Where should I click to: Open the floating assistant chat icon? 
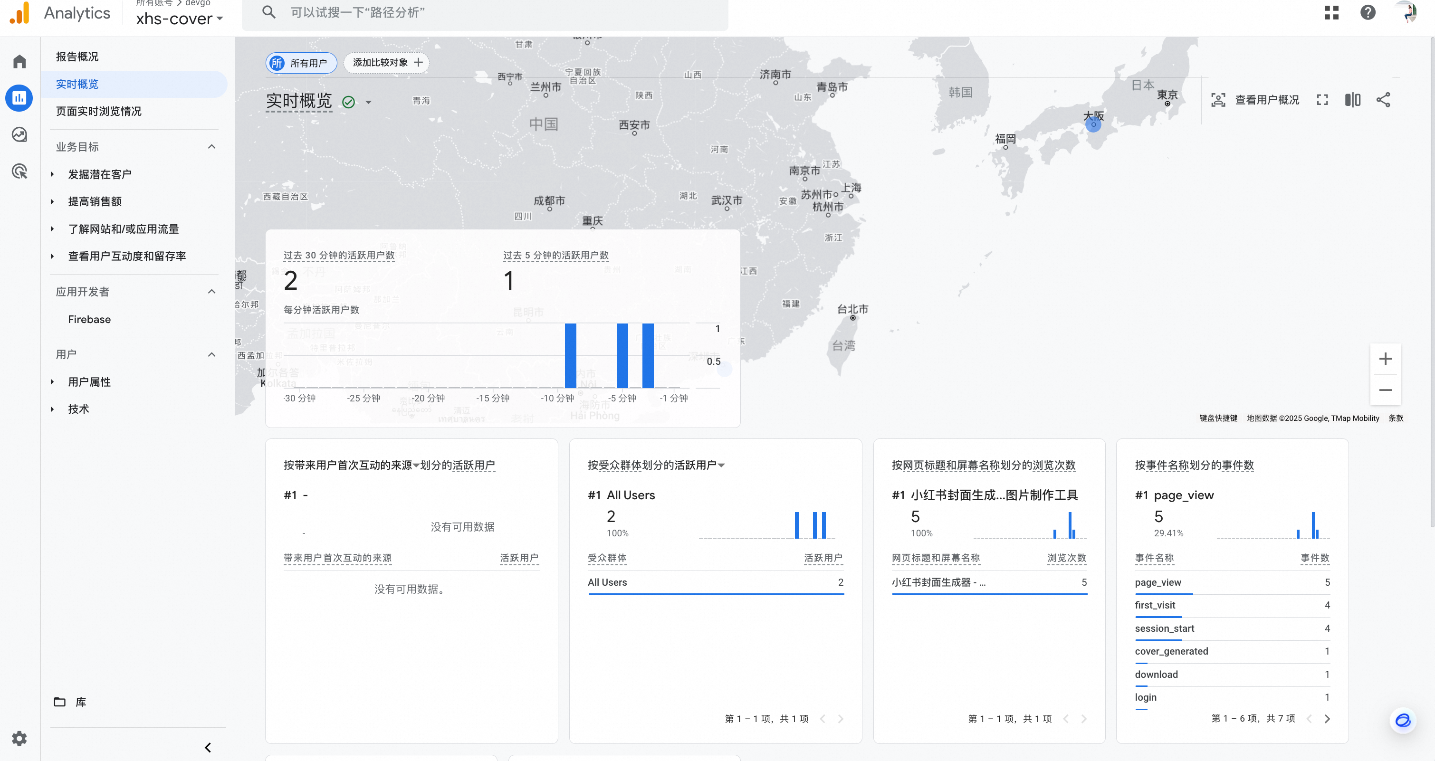(1403, 720)
